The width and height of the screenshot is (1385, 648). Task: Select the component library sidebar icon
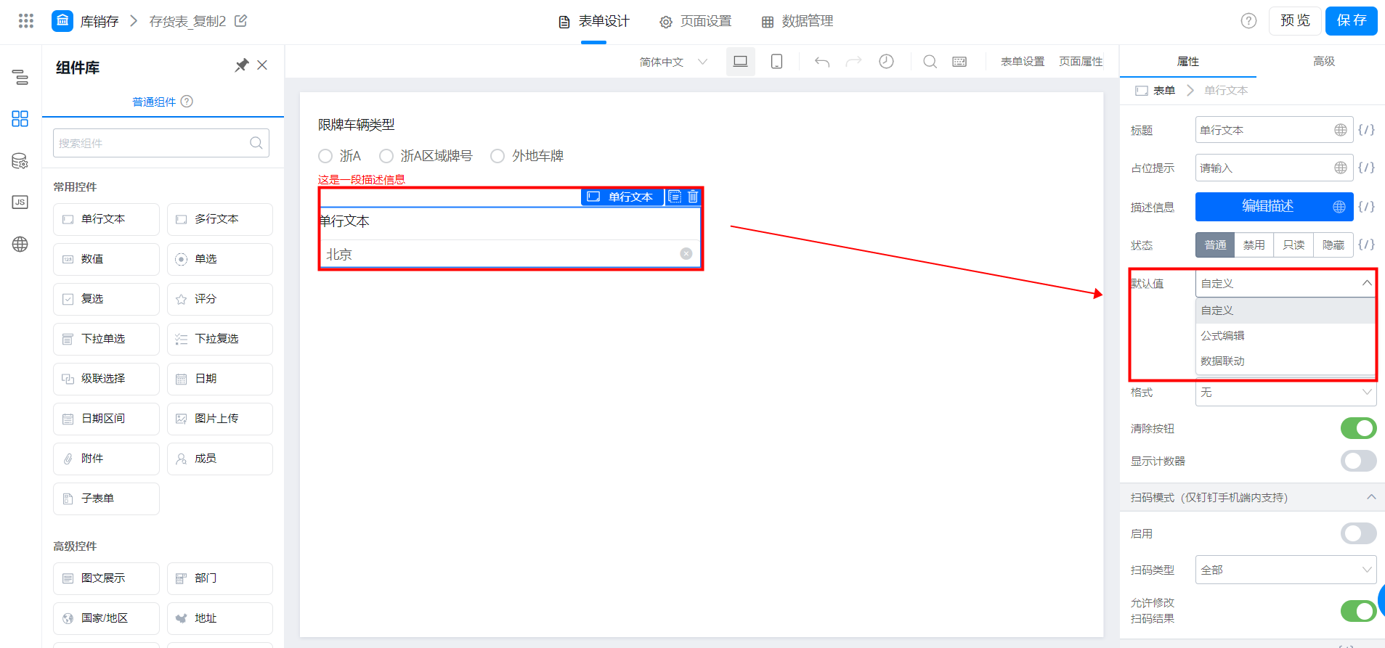20,118
